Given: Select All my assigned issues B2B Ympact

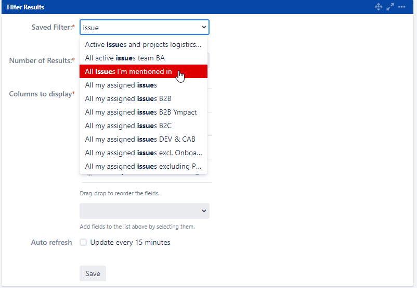Looking at the screenshot, I should [x=144, y=112].
